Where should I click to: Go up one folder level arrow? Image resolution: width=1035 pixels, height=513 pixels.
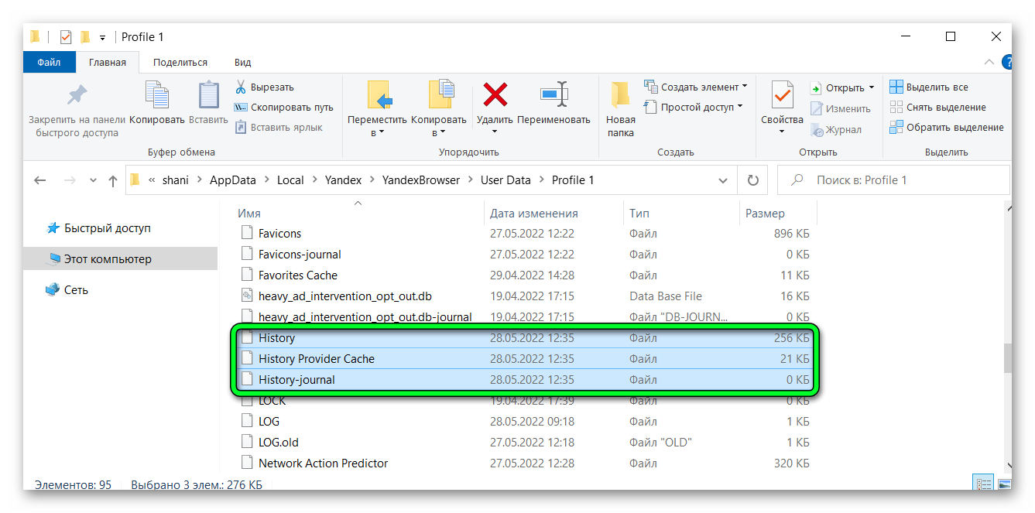pyautogui.click(x=113, y=180)
